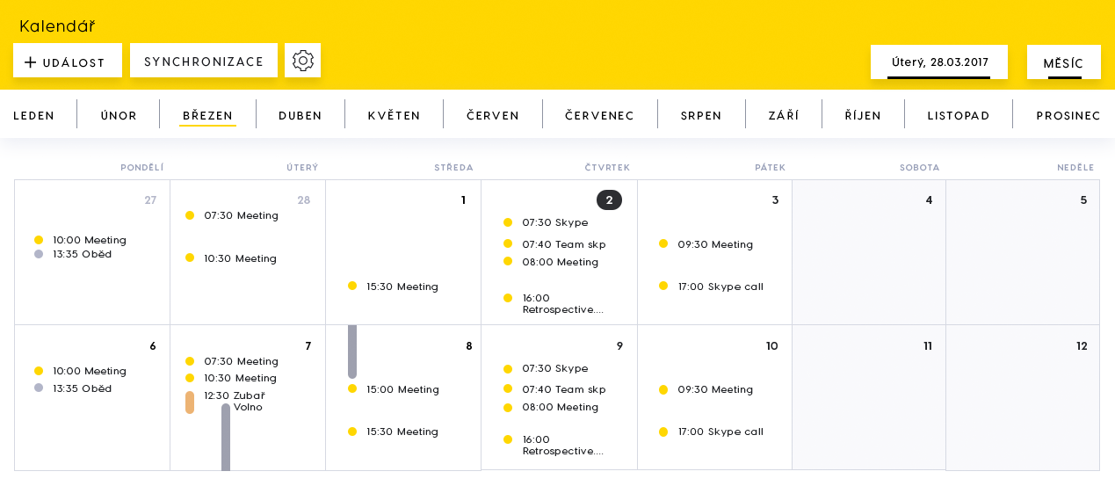Click the empty Saturday 4 cell
Image resolution: width=1115 pixels, height=486 pixels.
(x=869, y=252)
